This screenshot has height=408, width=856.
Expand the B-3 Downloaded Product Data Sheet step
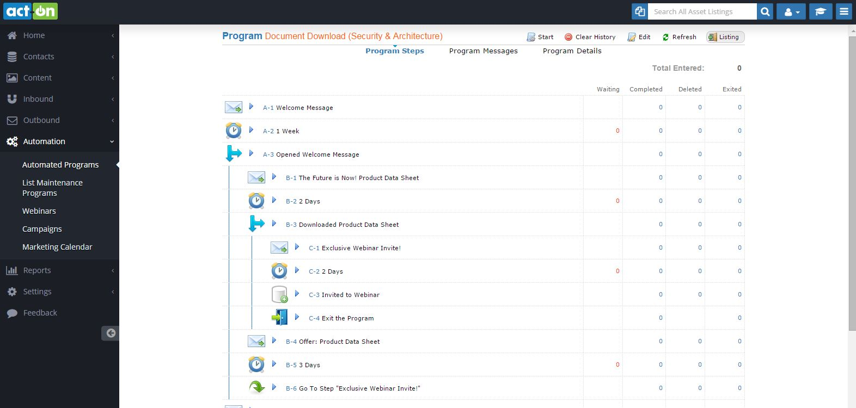pyautogui.click(x=274, y=224)
